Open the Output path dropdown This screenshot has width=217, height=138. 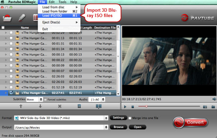(106, 127)
